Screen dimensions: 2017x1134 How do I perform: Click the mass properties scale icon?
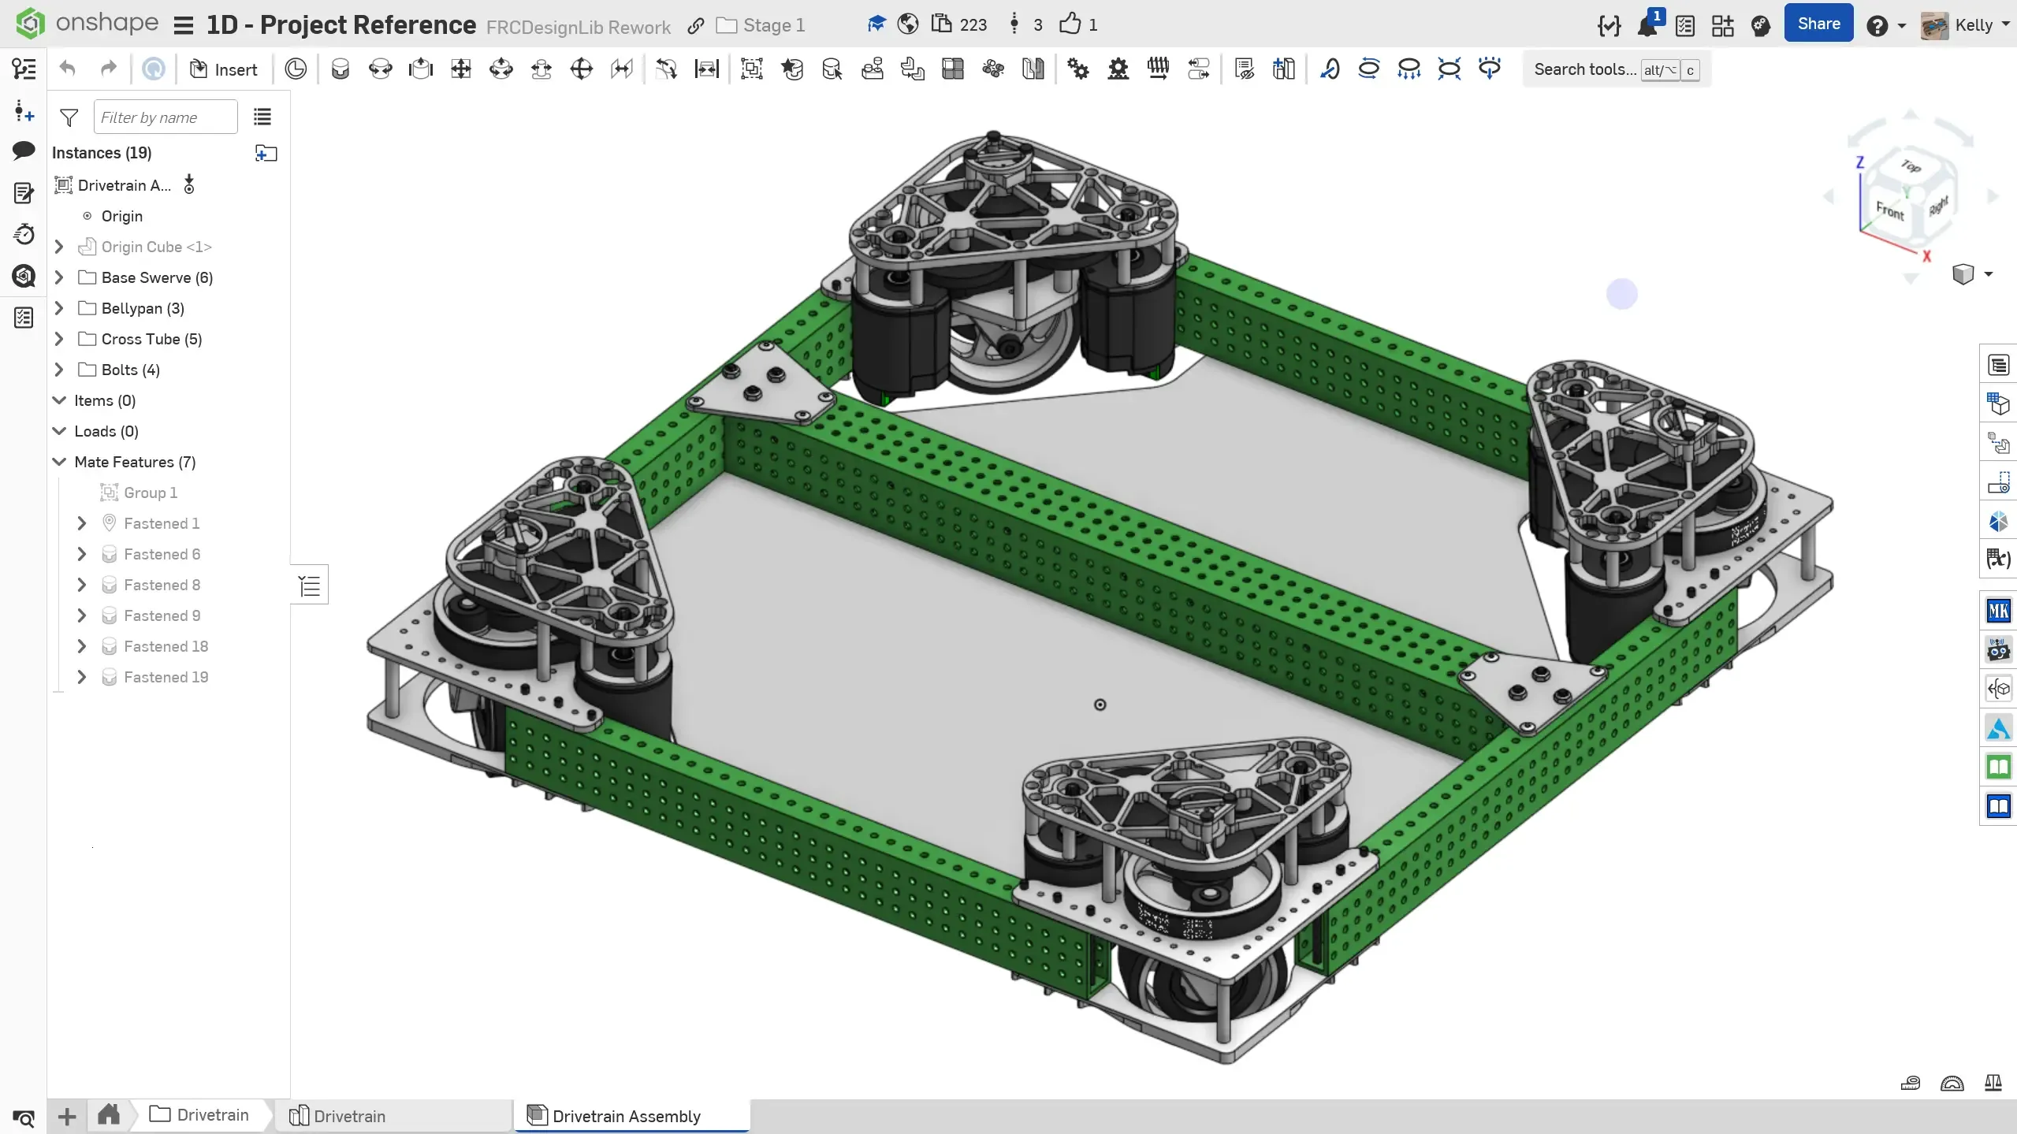1993,1083
